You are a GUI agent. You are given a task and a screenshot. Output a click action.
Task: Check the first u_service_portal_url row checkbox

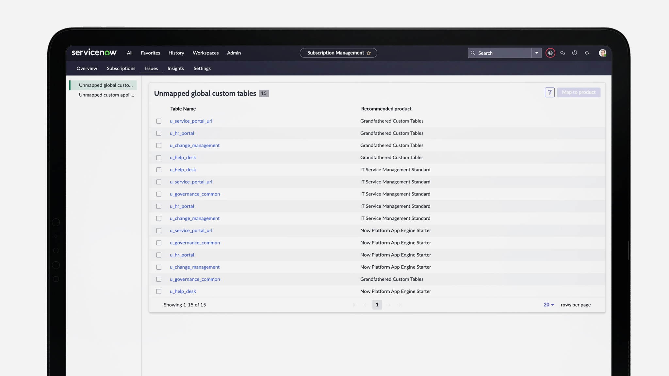159,121
